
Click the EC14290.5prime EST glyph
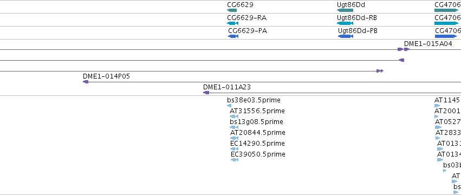click(x=235, y=149)
